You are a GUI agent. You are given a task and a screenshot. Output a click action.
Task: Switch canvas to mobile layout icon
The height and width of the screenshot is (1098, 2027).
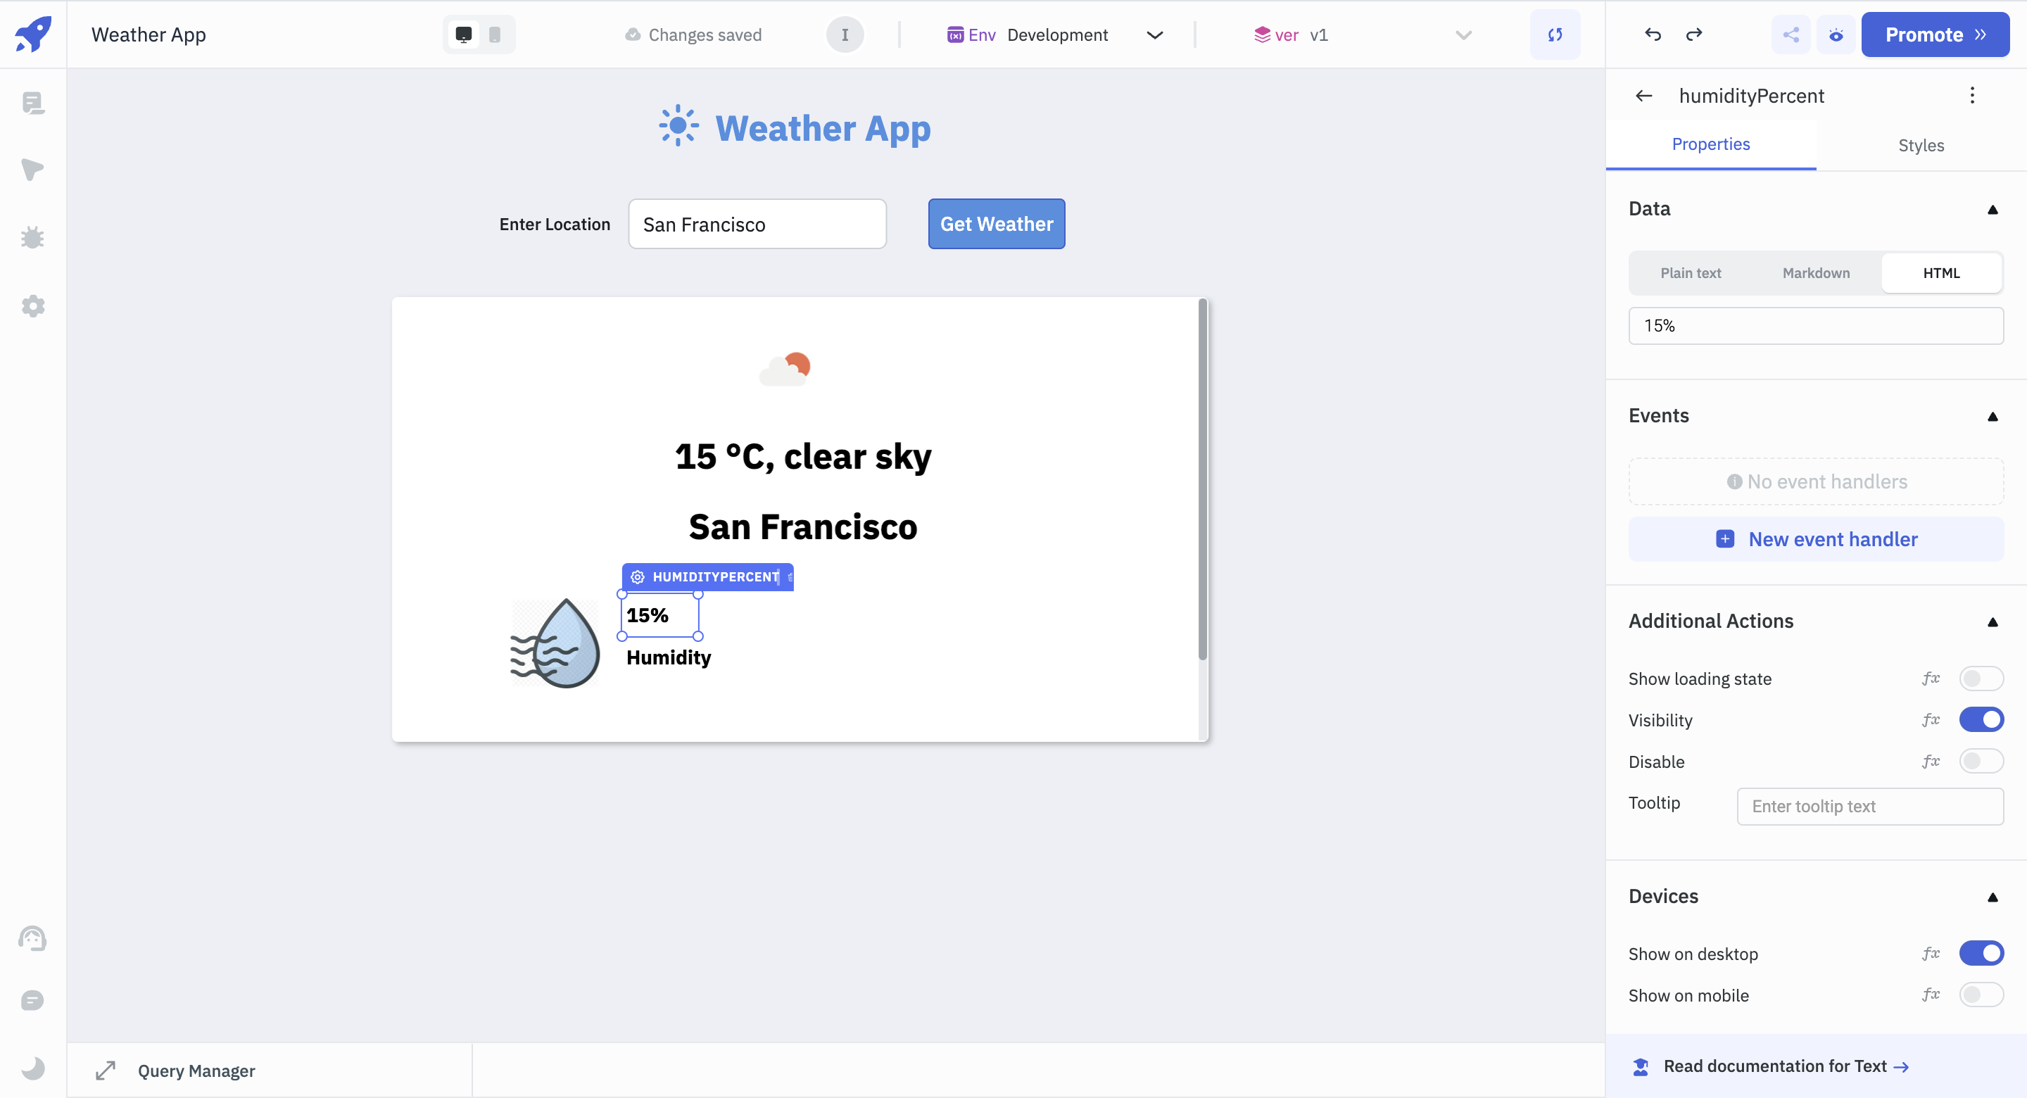[494, 34]
